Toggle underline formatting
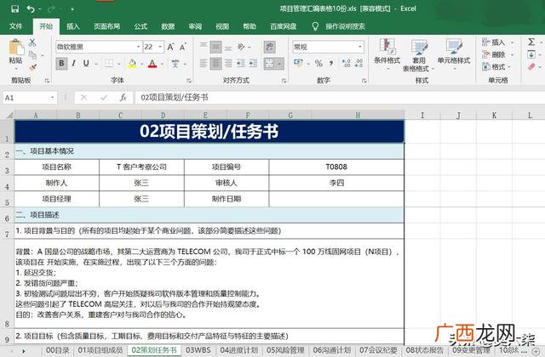The image size is (545, 357). coord(86,64)
